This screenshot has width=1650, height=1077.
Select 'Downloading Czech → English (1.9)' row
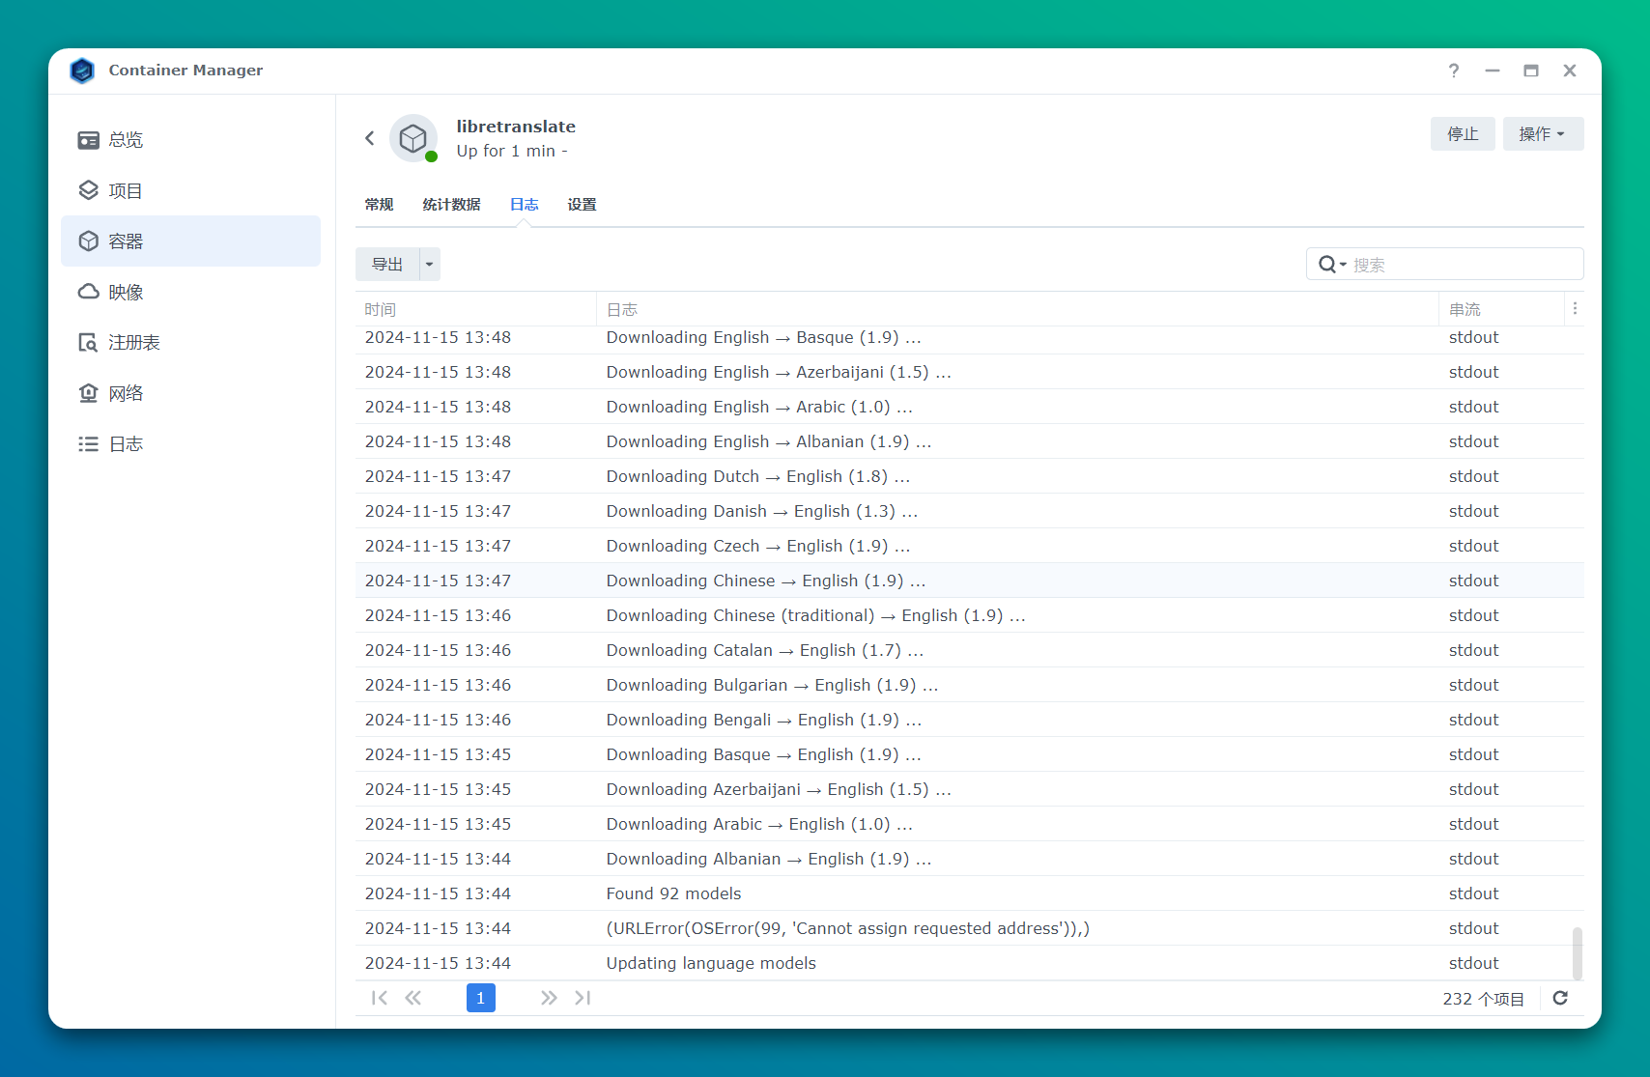click(x=970, y=546)
